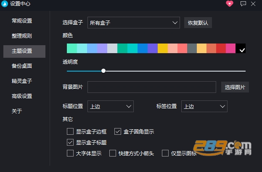Open the 整理规则 section
This screenshot has height=172, width=262.
click(22, 36)
